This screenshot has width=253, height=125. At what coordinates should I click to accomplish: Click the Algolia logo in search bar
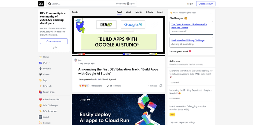[131, 4]
